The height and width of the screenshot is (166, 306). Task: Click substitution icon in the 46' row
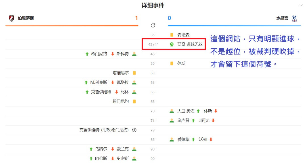click(x=134, y=54)
